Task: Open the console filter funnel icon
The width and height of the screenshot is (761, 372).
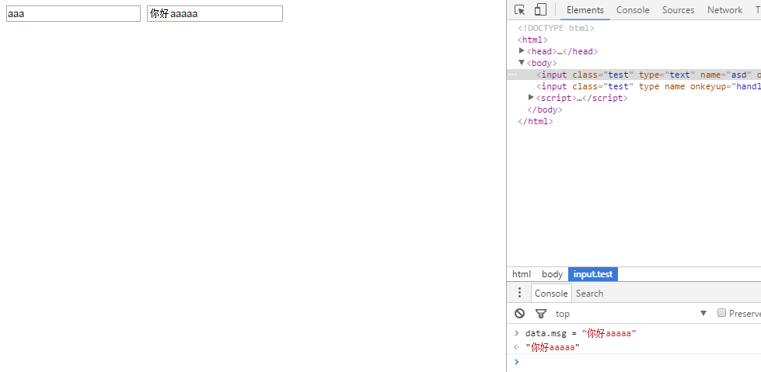Action: coord(541,314)
